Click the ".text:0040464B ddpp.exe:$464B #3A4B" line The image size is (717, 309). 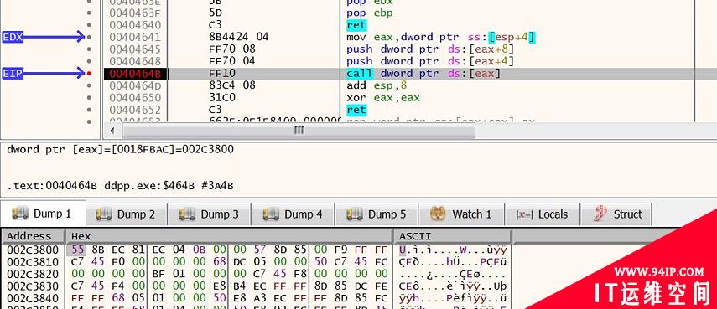click(x=120, y=186)
